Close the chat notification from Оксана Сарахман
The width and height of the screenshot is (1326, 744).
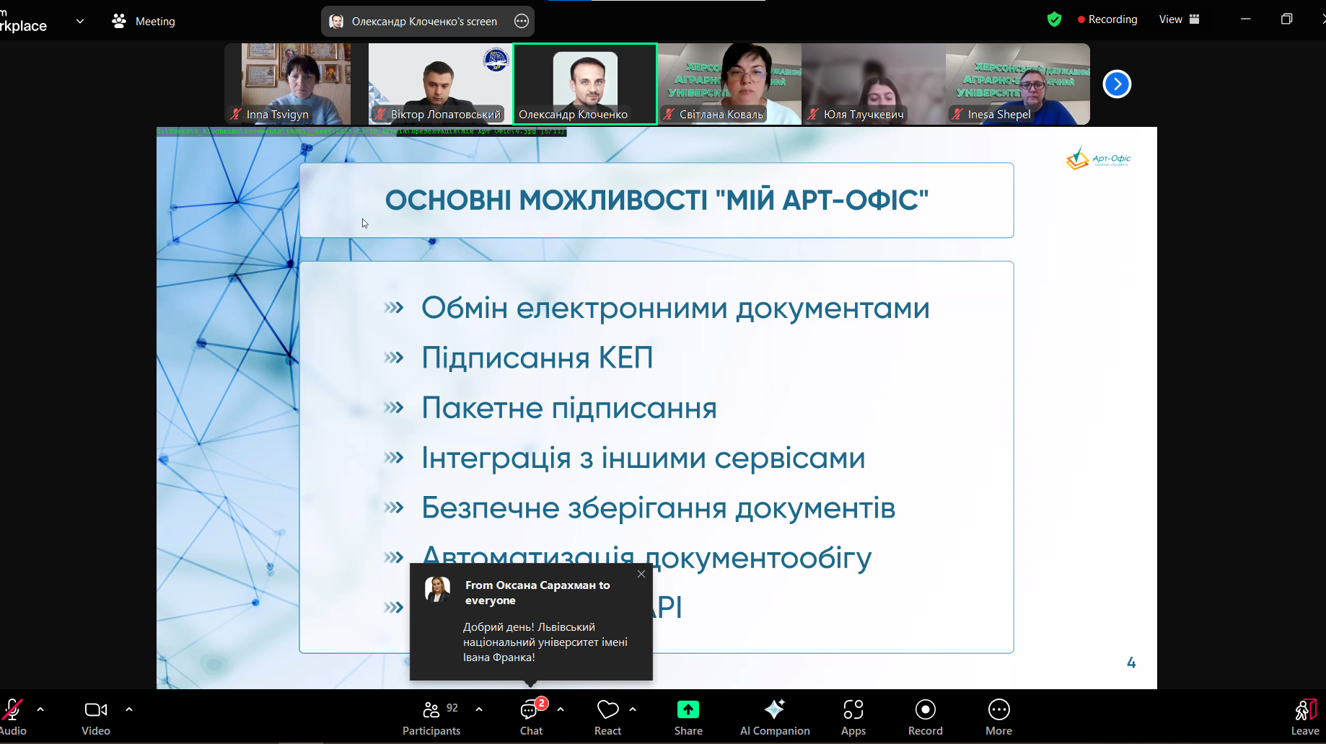[641, 574]
